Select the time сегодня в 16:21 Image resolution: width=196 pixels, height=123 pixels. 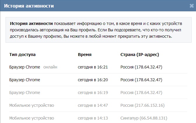pyautogui.click(x=93, y=67)
